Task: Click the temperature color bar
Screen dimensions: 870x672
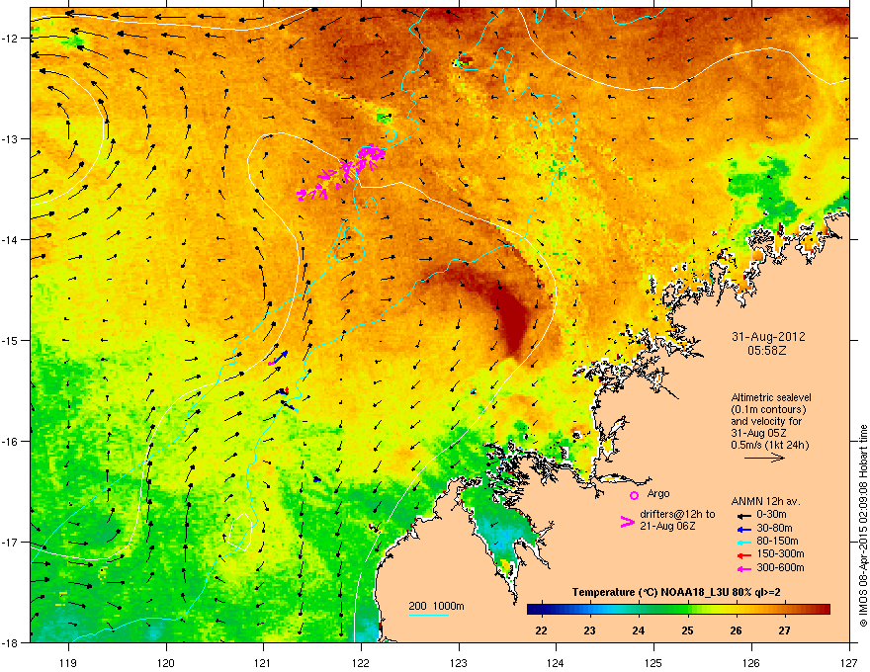Action: click(x=678, y=609)
